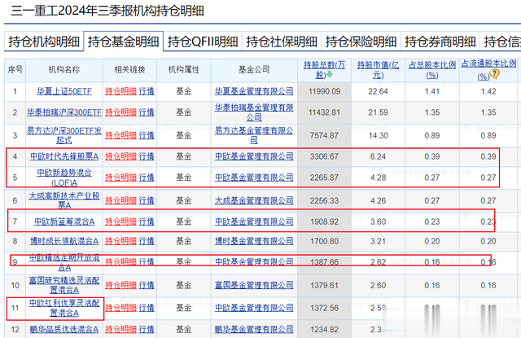Image resolution: width=521 pixels, height=338 pixels.
Task: Open fund link 博时成长领航混合A
Action: (64, 241)
